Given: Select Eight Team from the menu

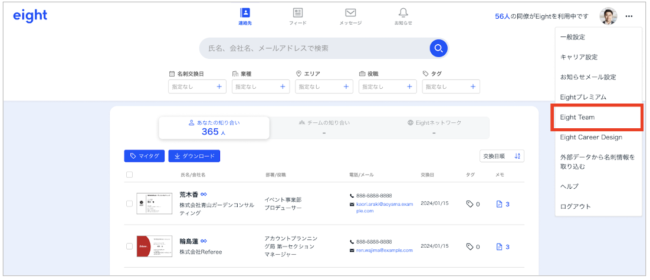Looking at the screenshot, I should (x=598, y=117).
